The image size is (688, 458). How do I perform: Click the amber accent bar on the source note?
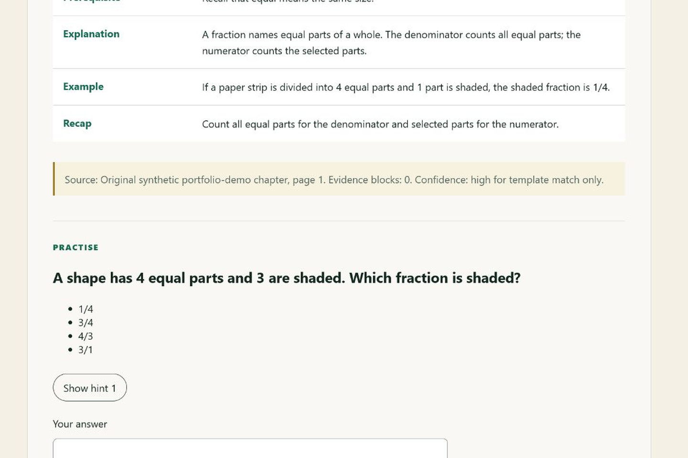54,179
